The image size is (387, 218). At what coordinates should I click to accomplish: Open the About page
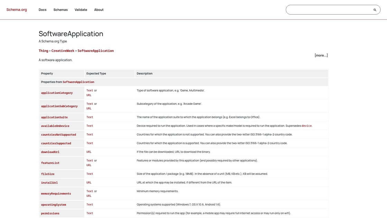[x=99, y=10]
